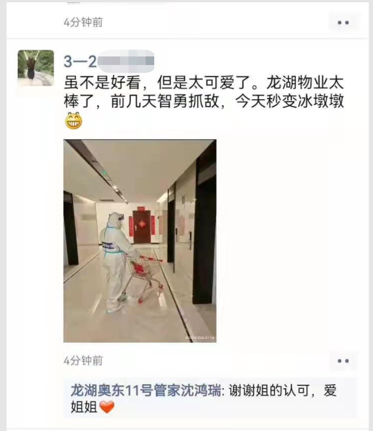This screenshot has height=431, width=373.
Task: Click the username starting with 3—2
Action: click(109, 61)
